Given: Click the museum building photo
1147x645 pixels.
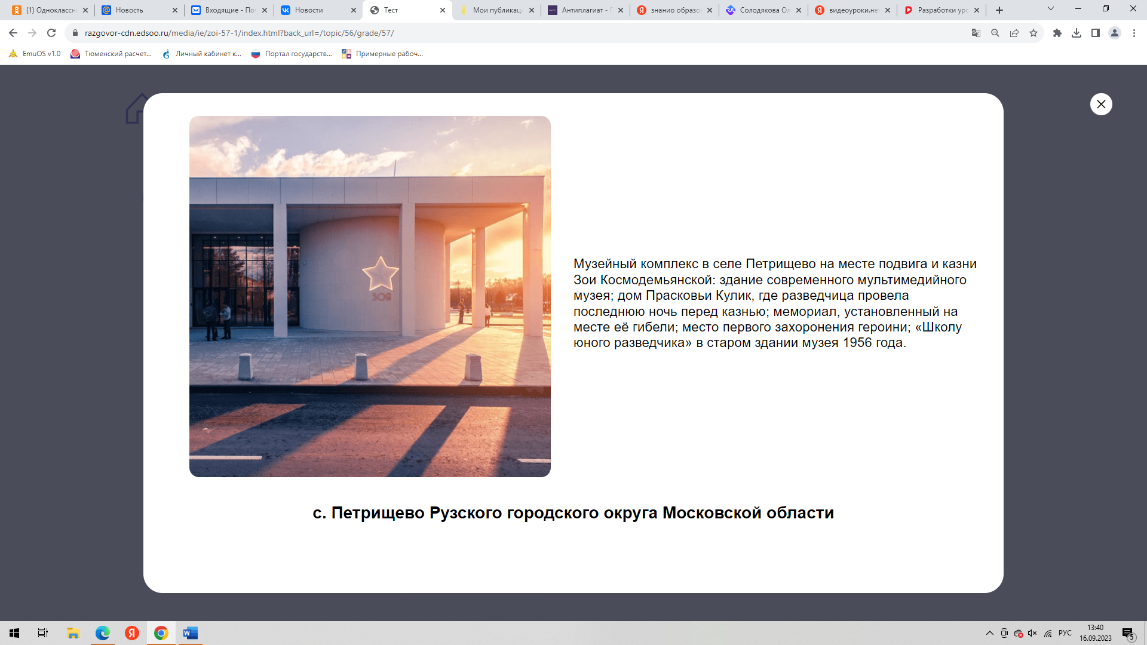Looking at the screenshot, I should click(x=370, y=296).
